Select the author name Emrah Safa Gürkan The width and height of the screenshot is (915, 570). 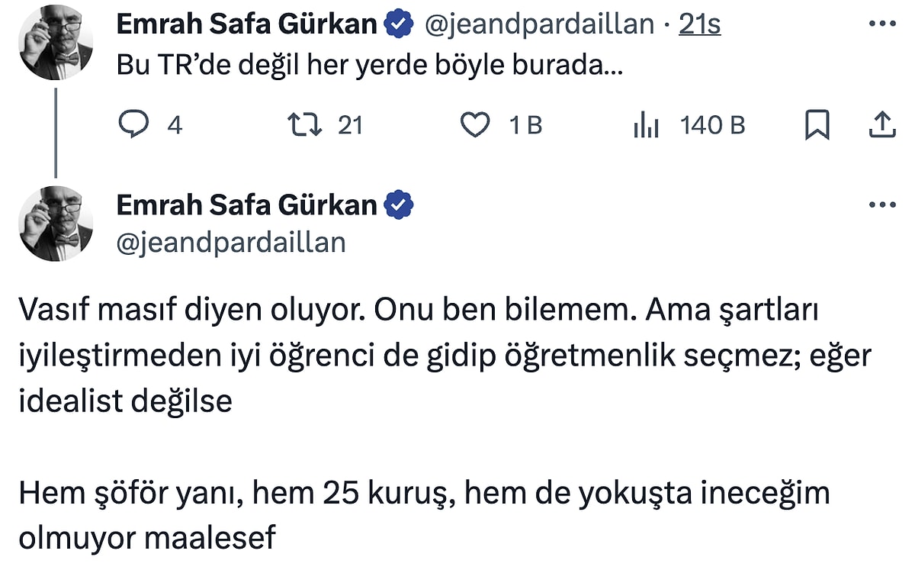[x=248, y=23]
